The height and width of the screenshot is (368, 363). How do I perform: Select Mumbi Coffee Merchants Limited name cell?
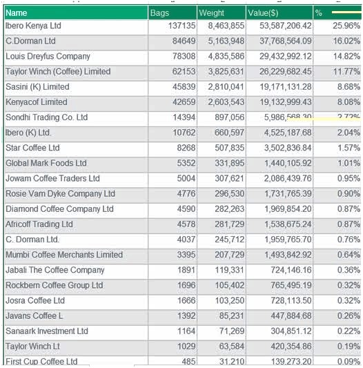[77, 255]
